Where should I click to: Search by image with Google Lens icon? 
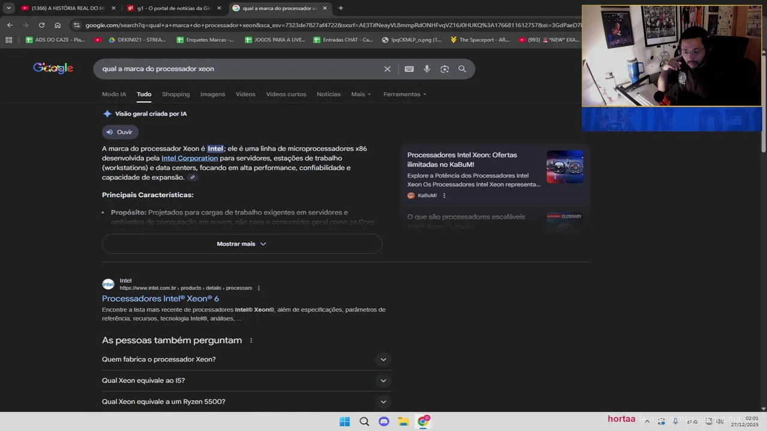445,69
